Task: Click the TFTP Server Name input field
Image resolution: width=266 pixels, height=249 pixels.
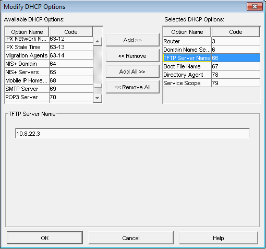Action: 132,134
